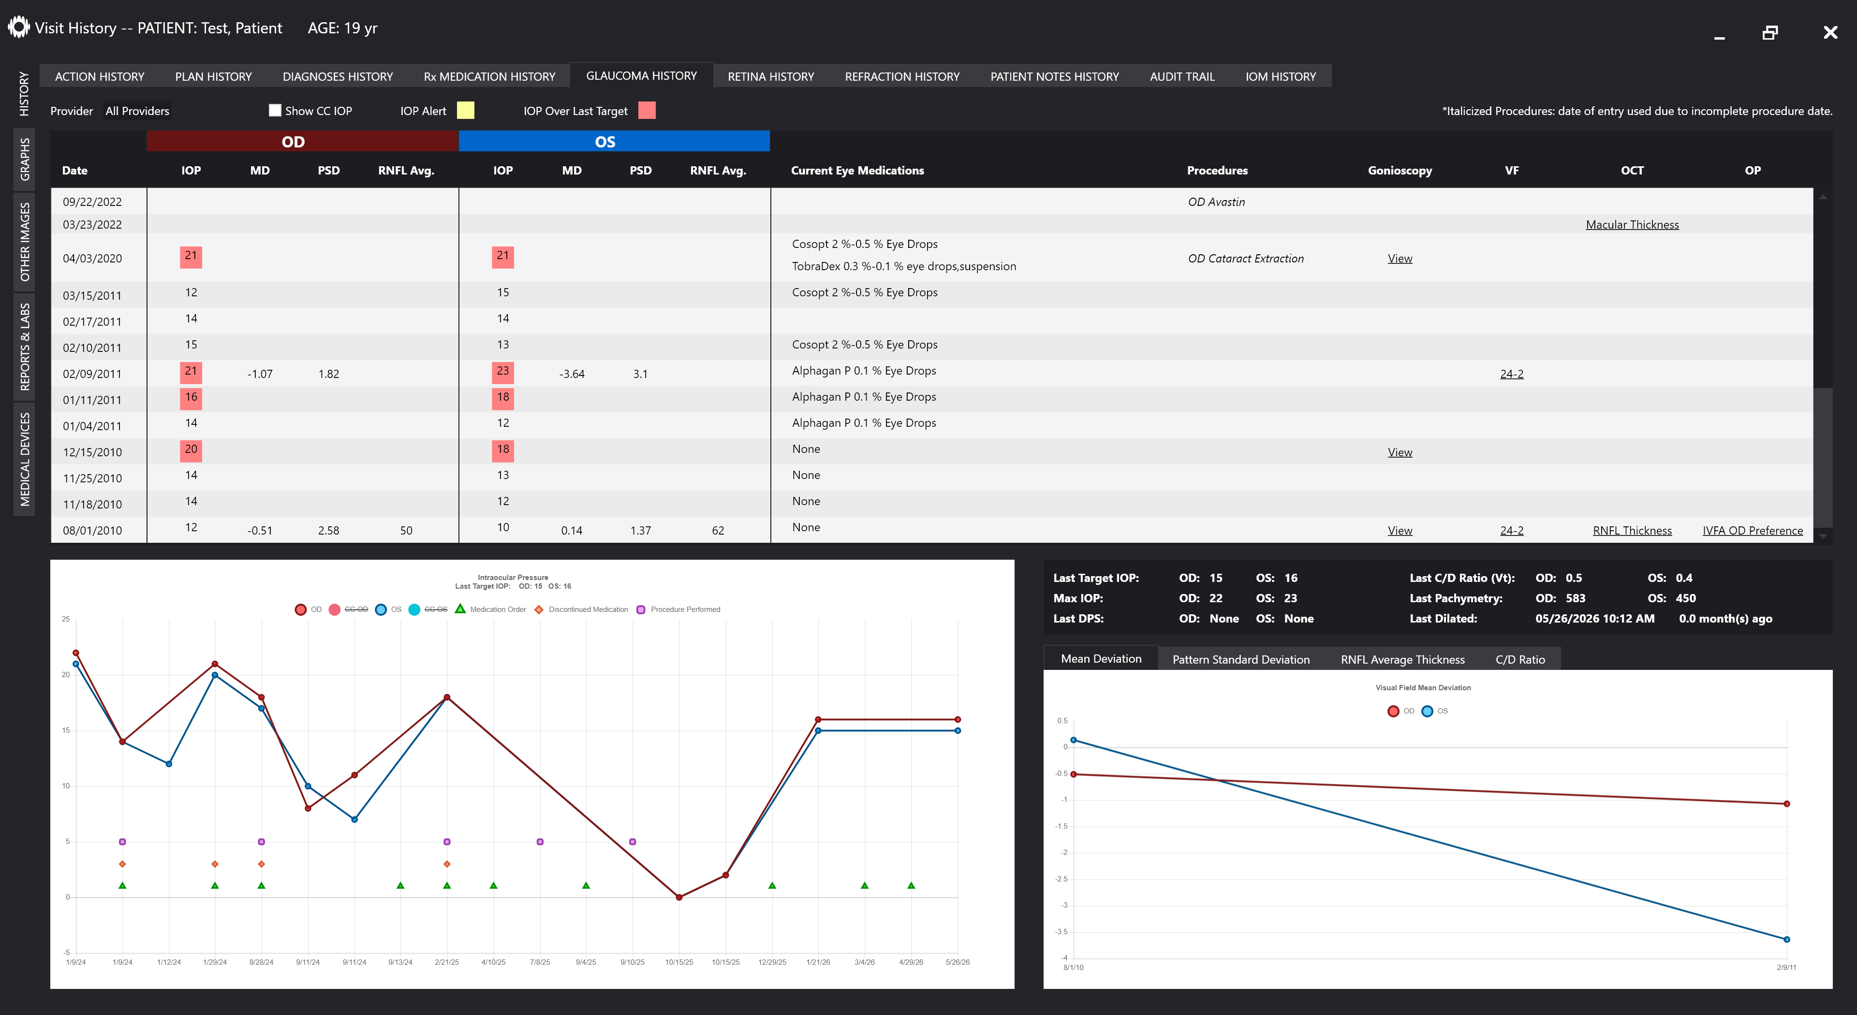Toggle the CC OS cyan legend circle

(x=414, y=609)
